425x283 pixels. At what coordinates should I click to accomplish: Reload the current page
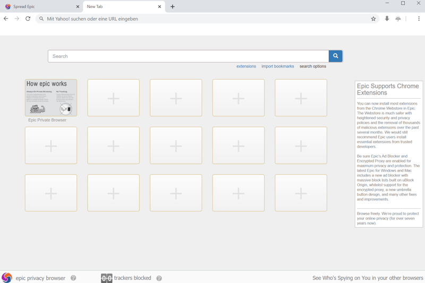click(x=28, y=19)
